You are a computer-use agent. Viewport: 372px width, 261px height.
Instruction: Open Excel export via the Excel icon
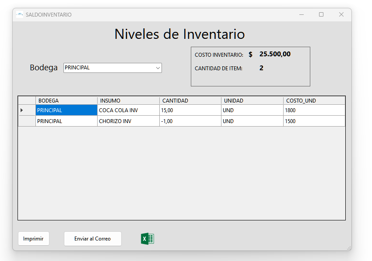tap(147, 238)
